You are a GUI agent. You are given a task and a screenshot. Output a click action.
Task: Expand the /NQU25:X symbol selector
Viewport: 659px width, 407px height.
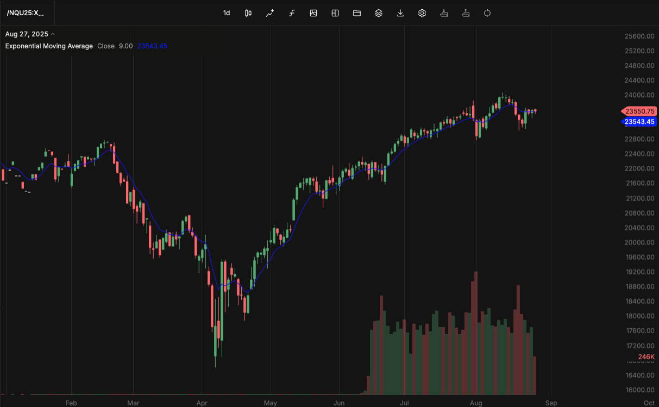[26, 13]
